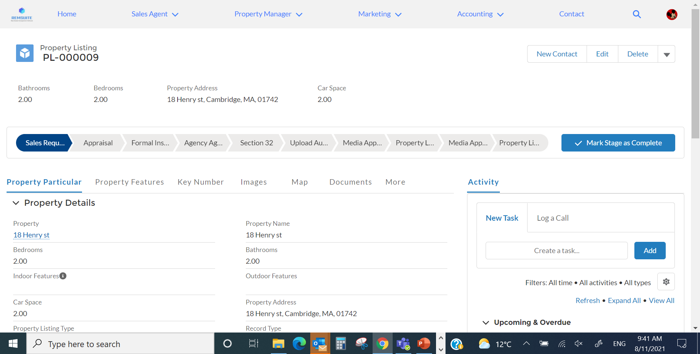
Task: Launch Microsoft Teams from taskbar
Action: pyautogui.click(x=403, y=343)
